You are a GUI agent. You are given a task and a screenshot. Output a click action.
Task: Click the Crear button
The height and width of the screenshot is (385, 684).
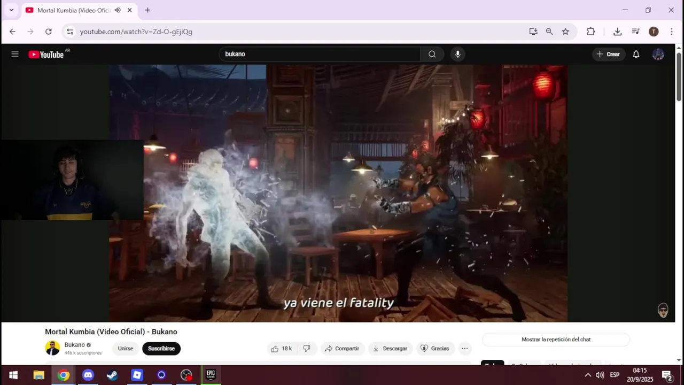click(608, 54)
